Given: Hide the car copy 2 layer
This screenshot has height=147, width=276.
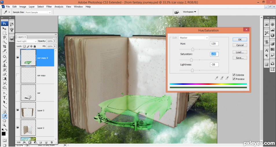Looking at the screenshot, I should point(18,58).
